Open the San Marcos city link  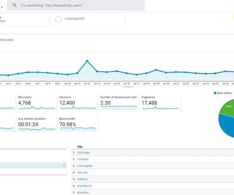tap(84, 186)
